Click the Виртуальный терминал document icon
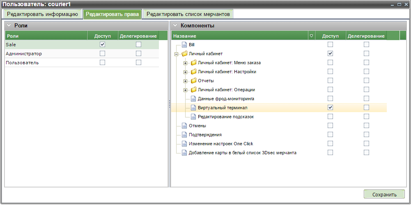The height and width of the screenshot is (205, 411). pos(193,108)
